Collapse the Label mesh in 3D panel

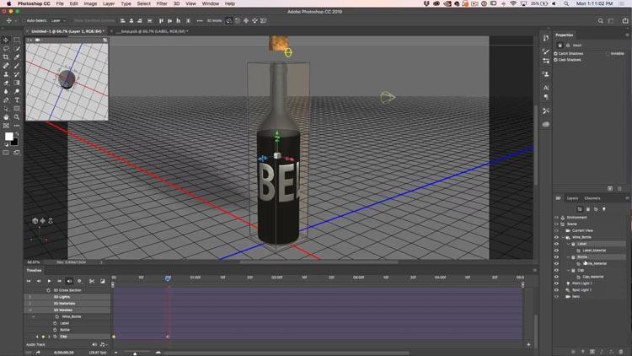(569, 244)
